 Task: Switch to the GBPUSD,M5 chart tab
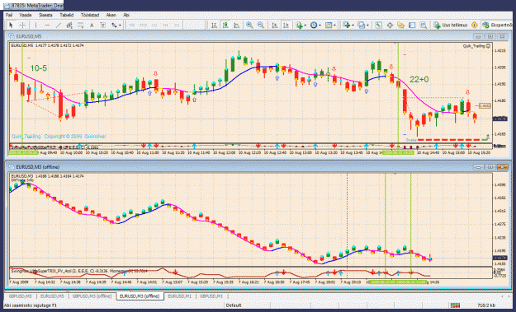coord(20,296)
